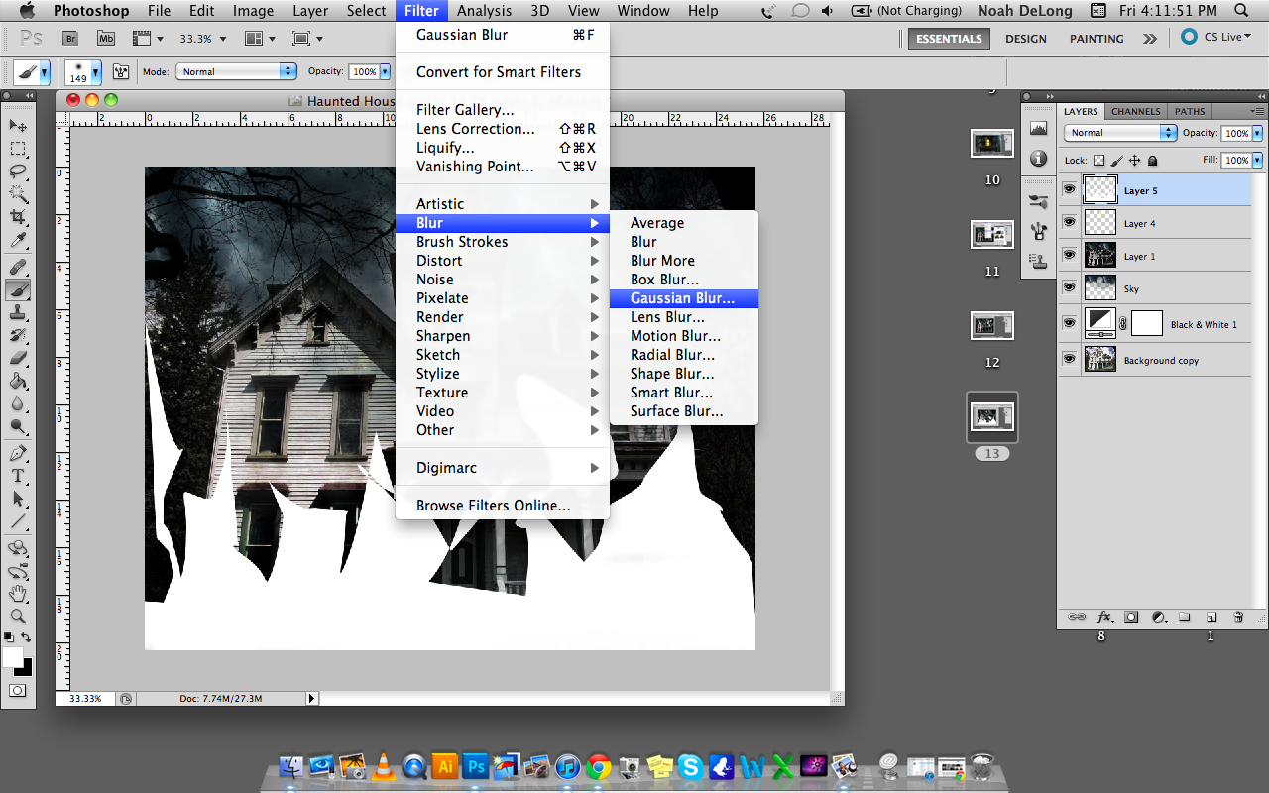The width and height of the screenshot is (1269, 793).
Task: Add a layer mask to Layer 5
Action: click(1131, 617)
